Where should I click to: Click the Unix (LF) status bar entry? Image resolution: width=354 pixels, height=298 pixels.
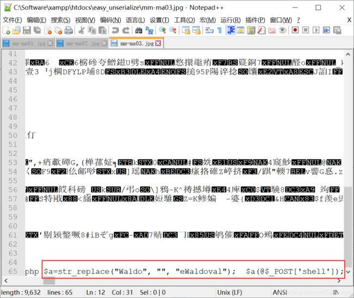click(229, 293)
